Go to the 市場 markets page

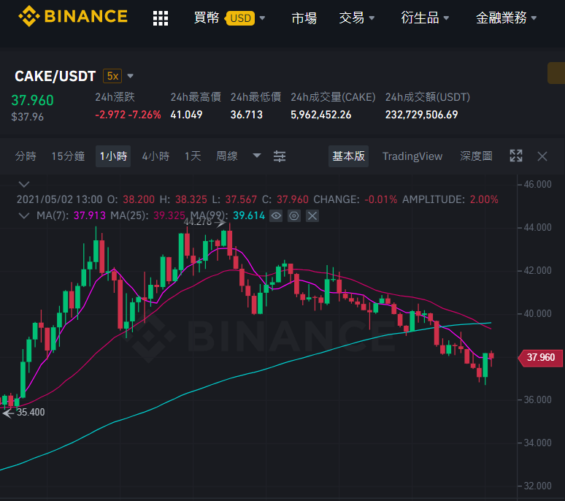pyautogui.click(x=304, y=18)
